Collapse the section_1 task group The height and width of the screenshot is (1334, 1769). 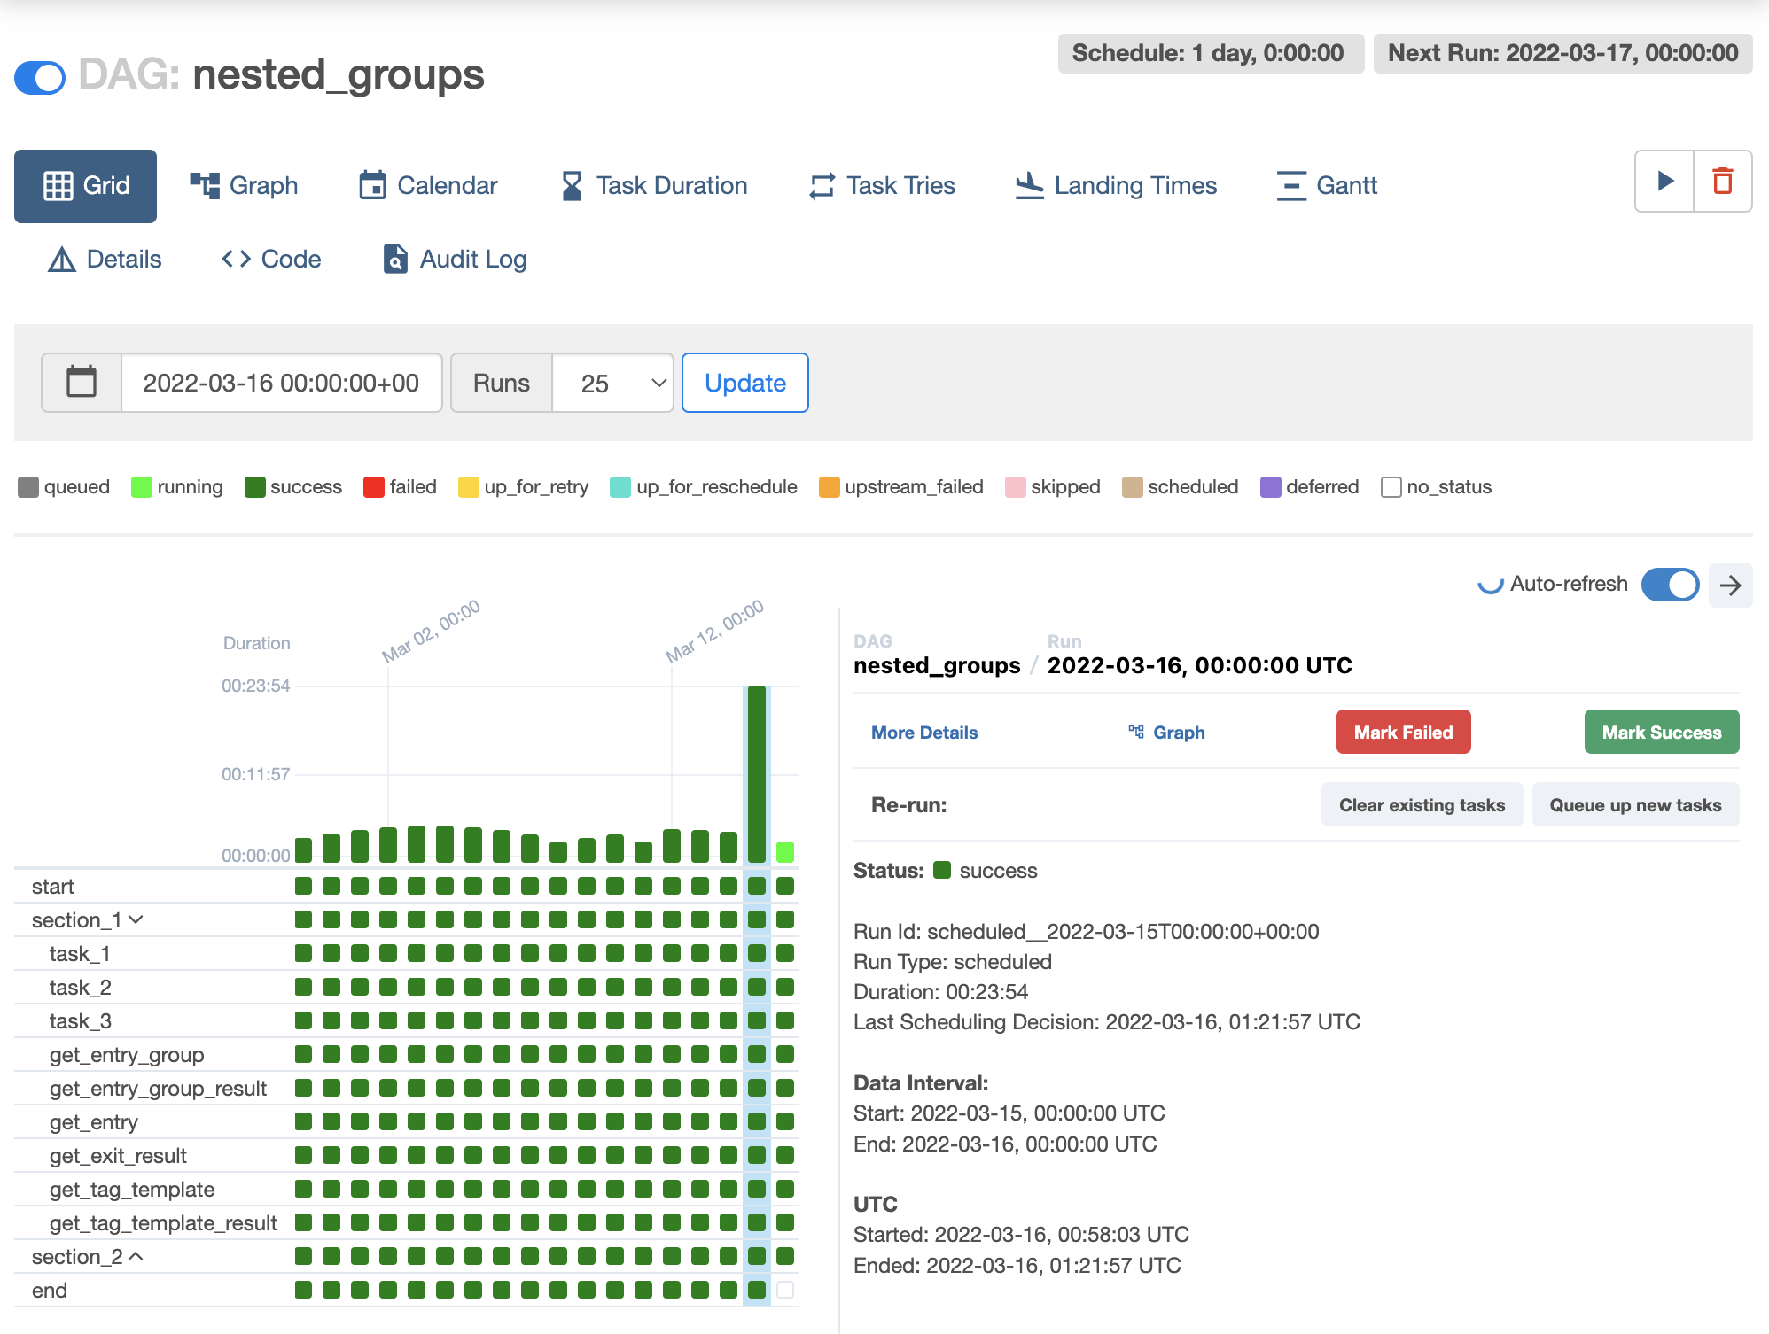(x=136, y=919)
